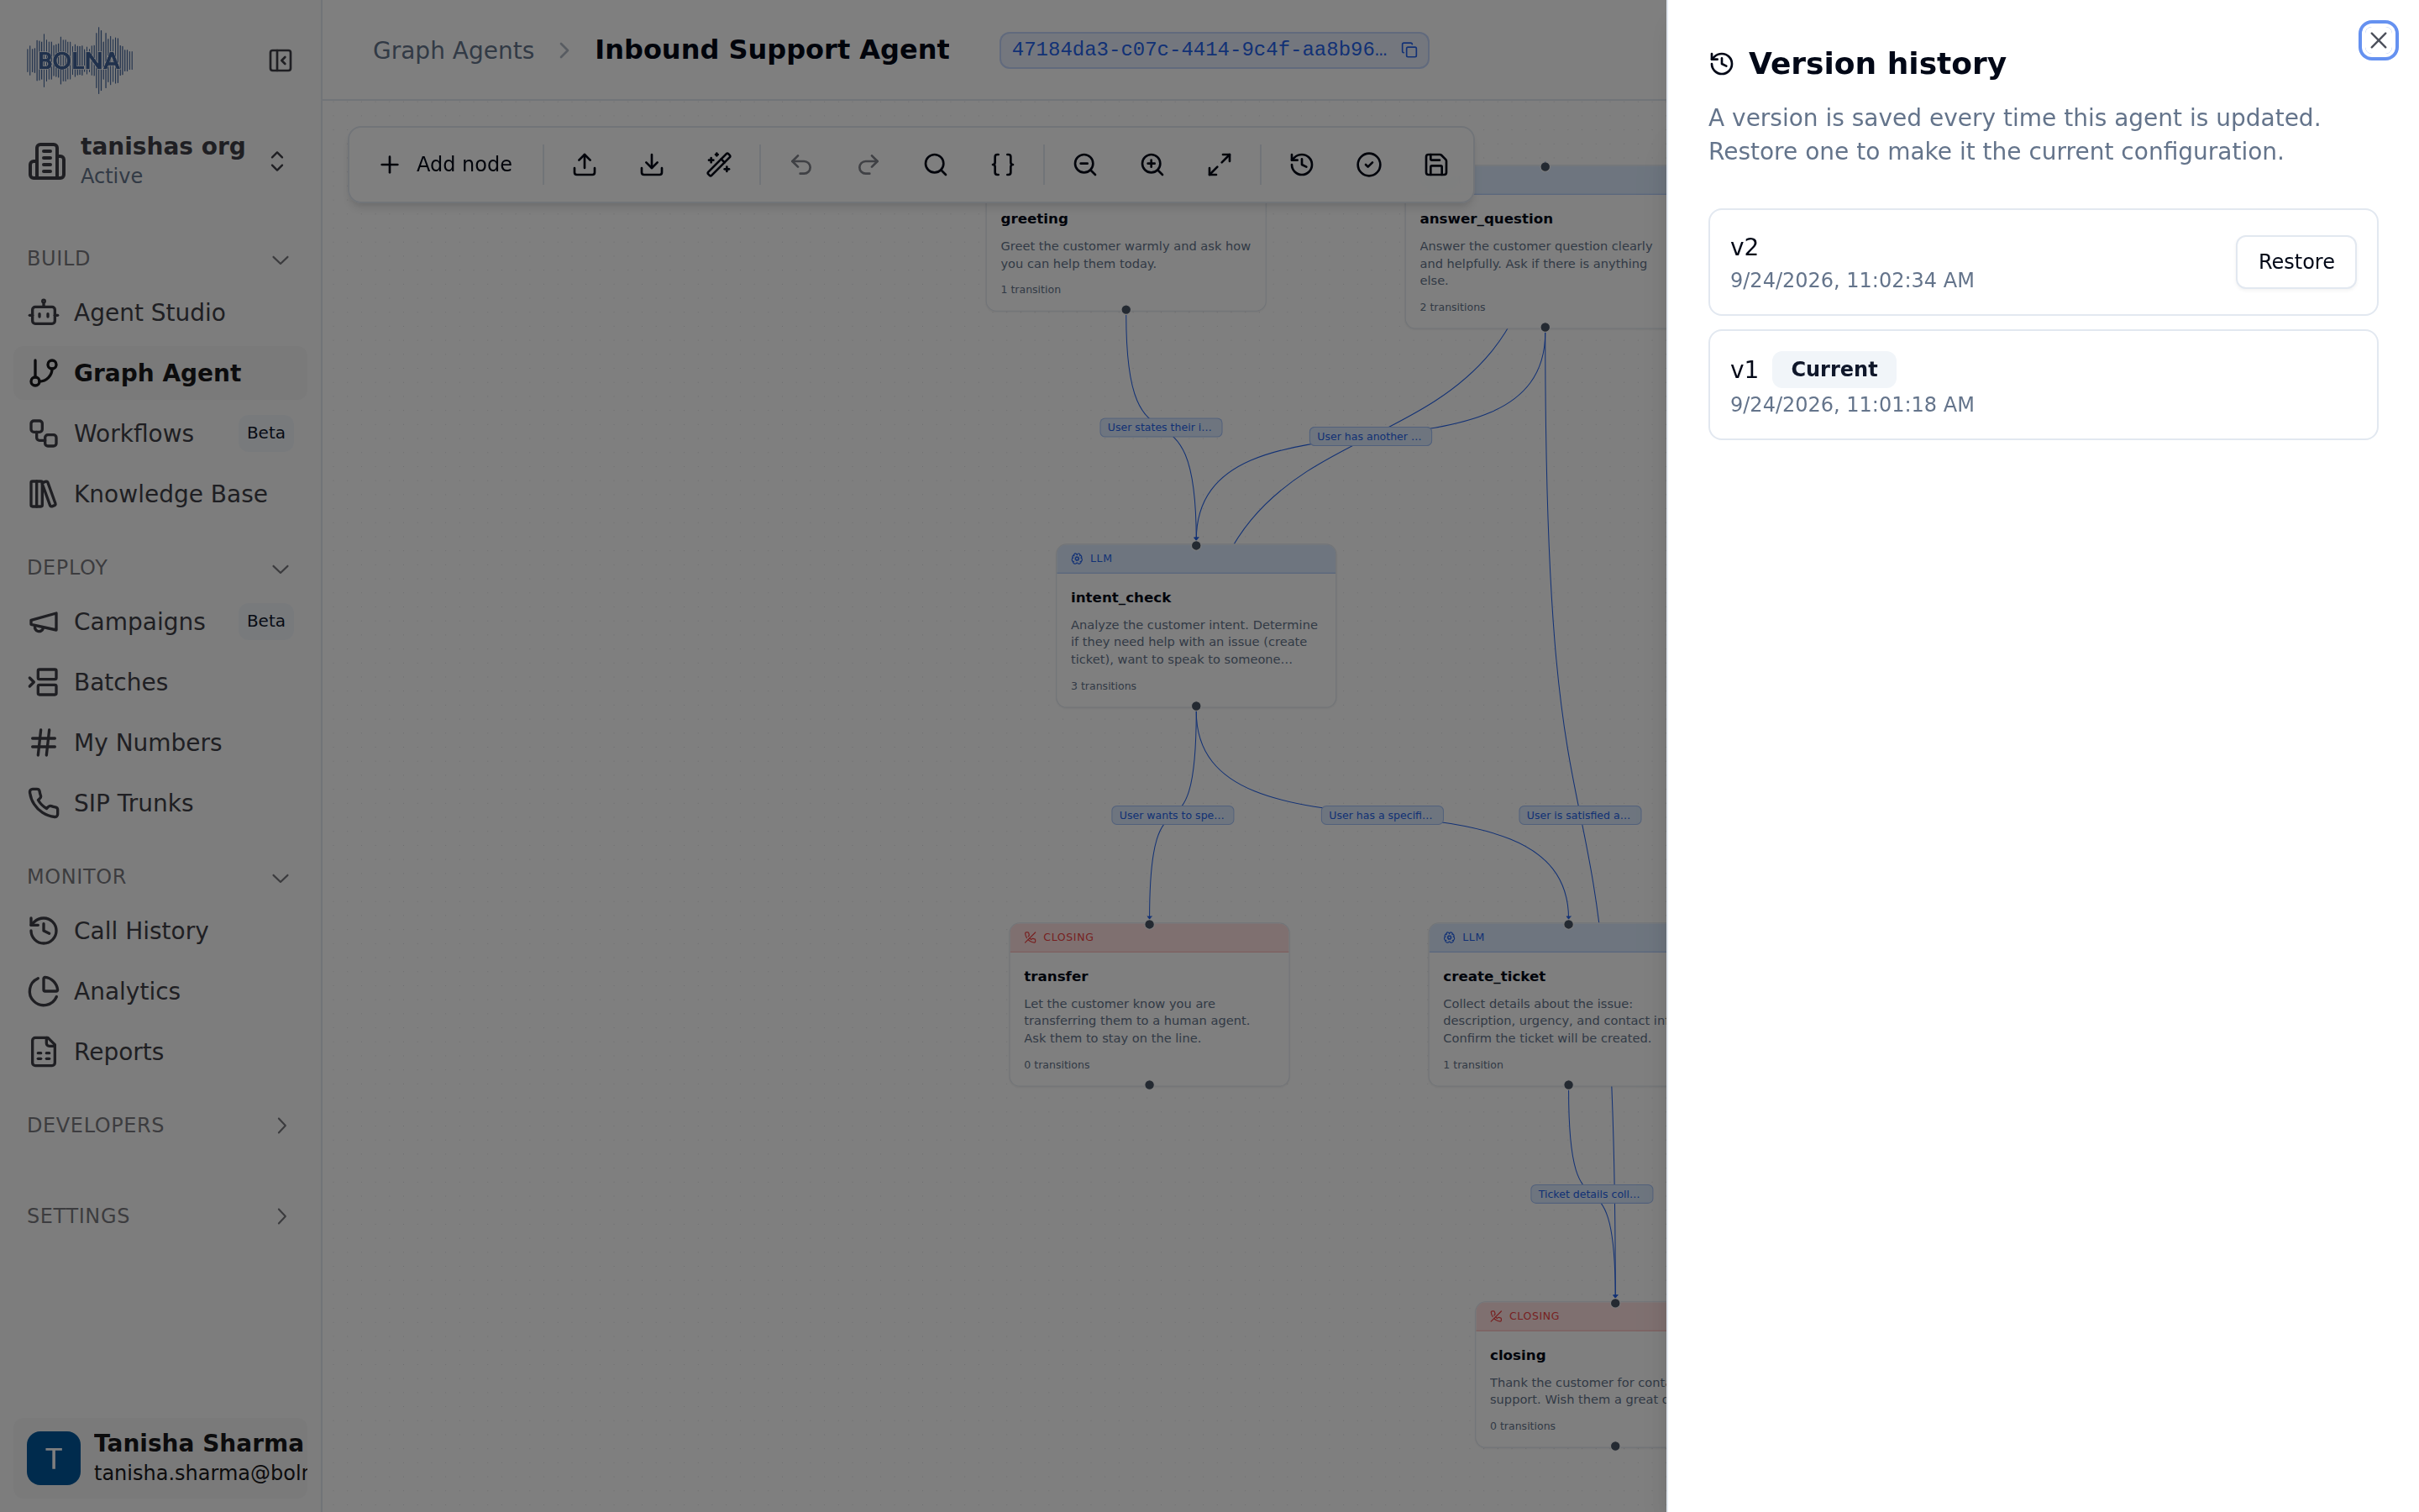Click the Bolna logo
The image size is (2419, 1512).
[x=80, y=61]
